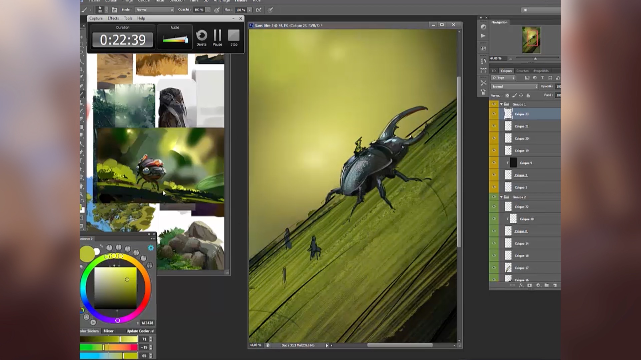641x360 pixels.
Task: Open the Effects menu in recorder window
Action: (x=113, y=18)
